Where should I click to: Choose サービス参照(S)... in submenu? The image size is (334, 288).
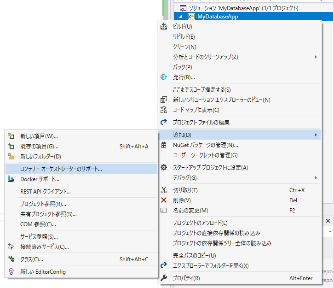81,236
